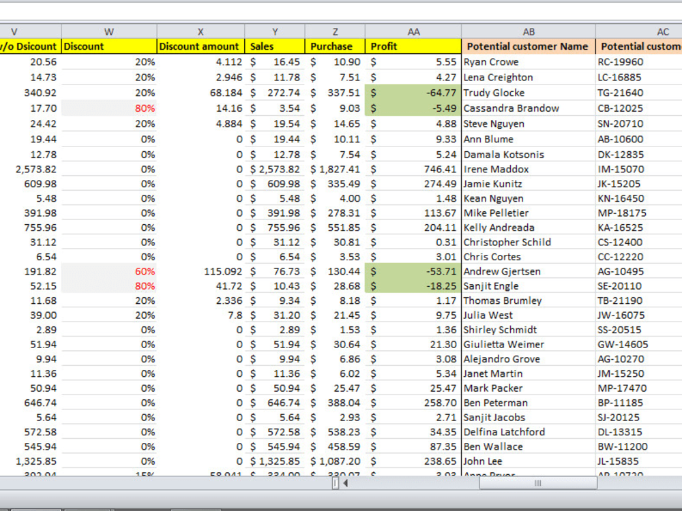
Task: Click the tab split handle beside scrollbar
Action: click(x=335, y=483)
